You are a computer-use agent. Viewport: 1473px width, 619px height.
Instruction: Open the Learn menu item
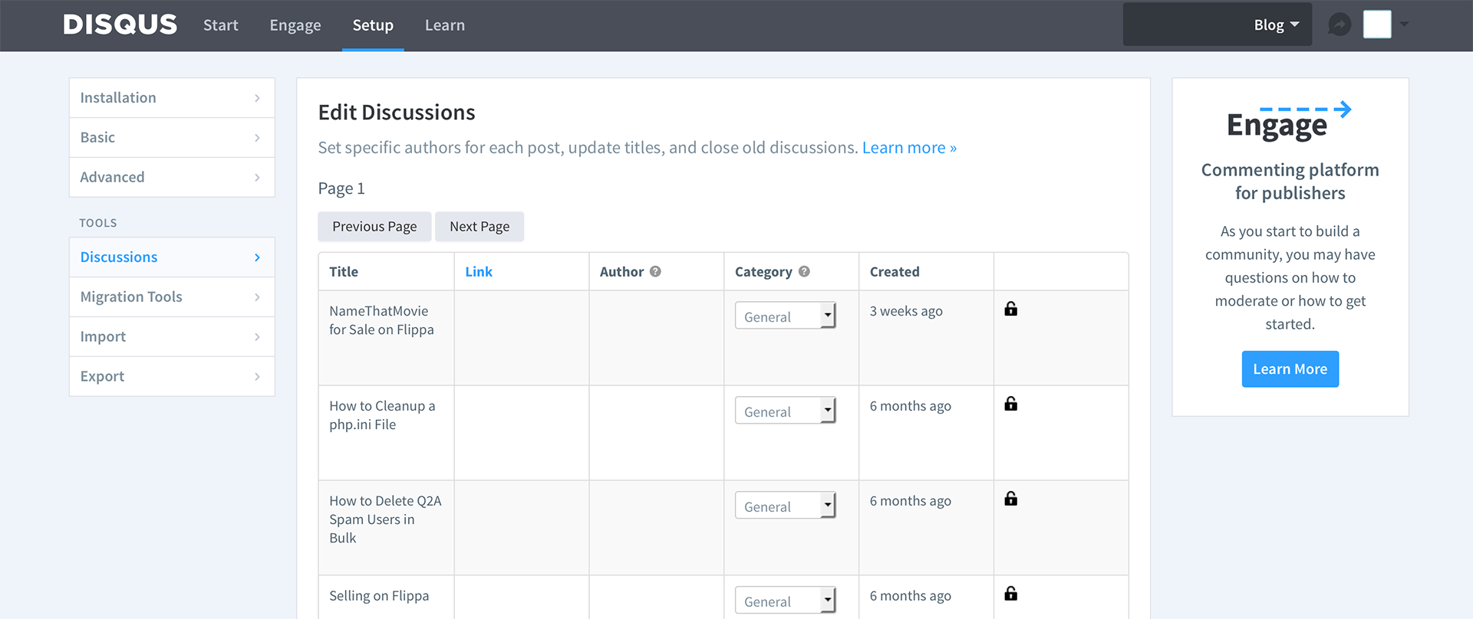point(445,25)
